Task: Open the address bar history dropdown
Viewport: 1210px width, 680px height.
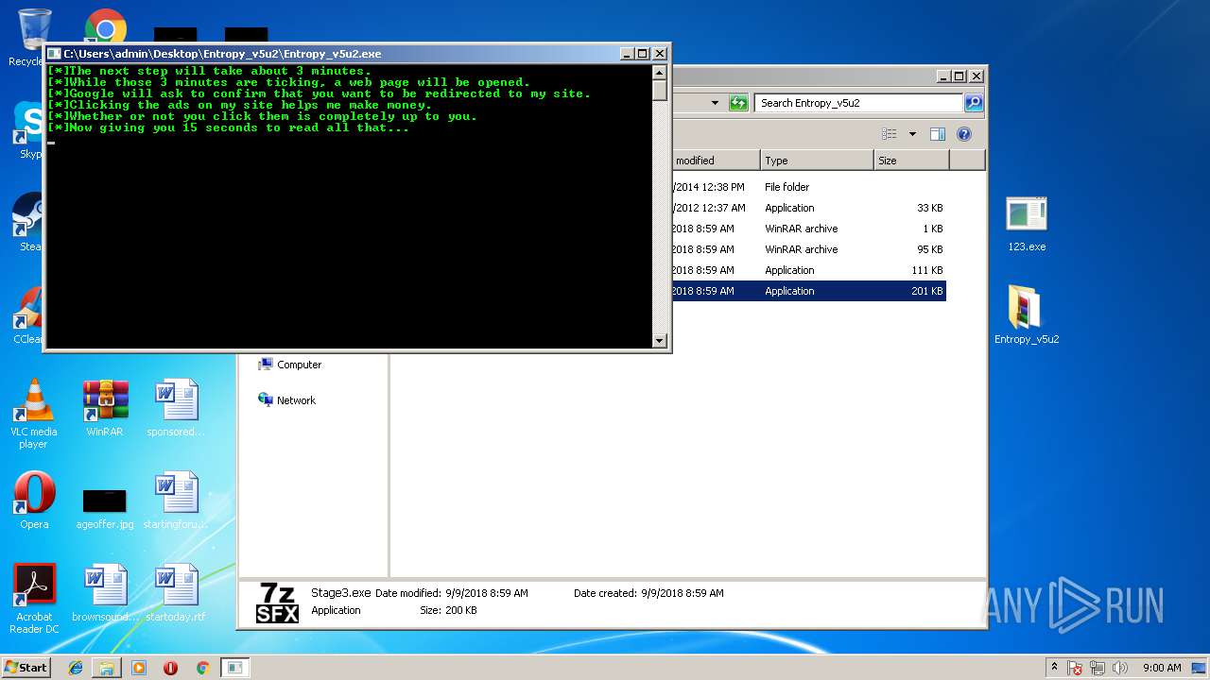Action: coord(715,103)
